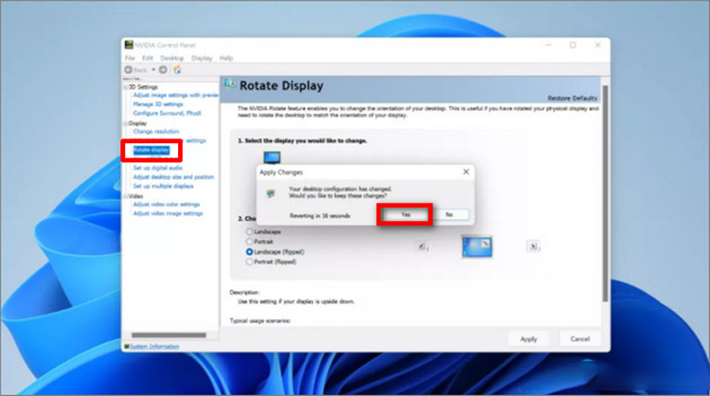Collapse the Video tree node
The height and width of the screenshot is (396, 710).
point(126,196)
